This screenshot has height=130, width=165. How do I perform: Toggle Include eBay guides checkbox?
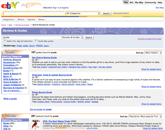coord(36,41)
